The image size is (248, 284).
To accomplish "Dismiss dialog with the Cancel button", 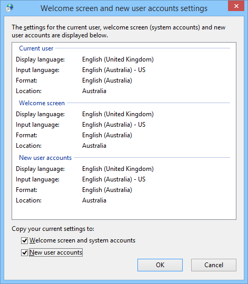I will click(x=214, y=265).
